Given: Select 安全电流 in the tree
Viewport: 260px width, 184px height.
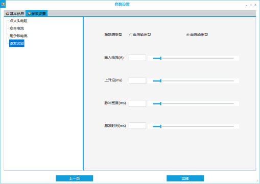Looking at the screenshot, I should click(17, 29).
